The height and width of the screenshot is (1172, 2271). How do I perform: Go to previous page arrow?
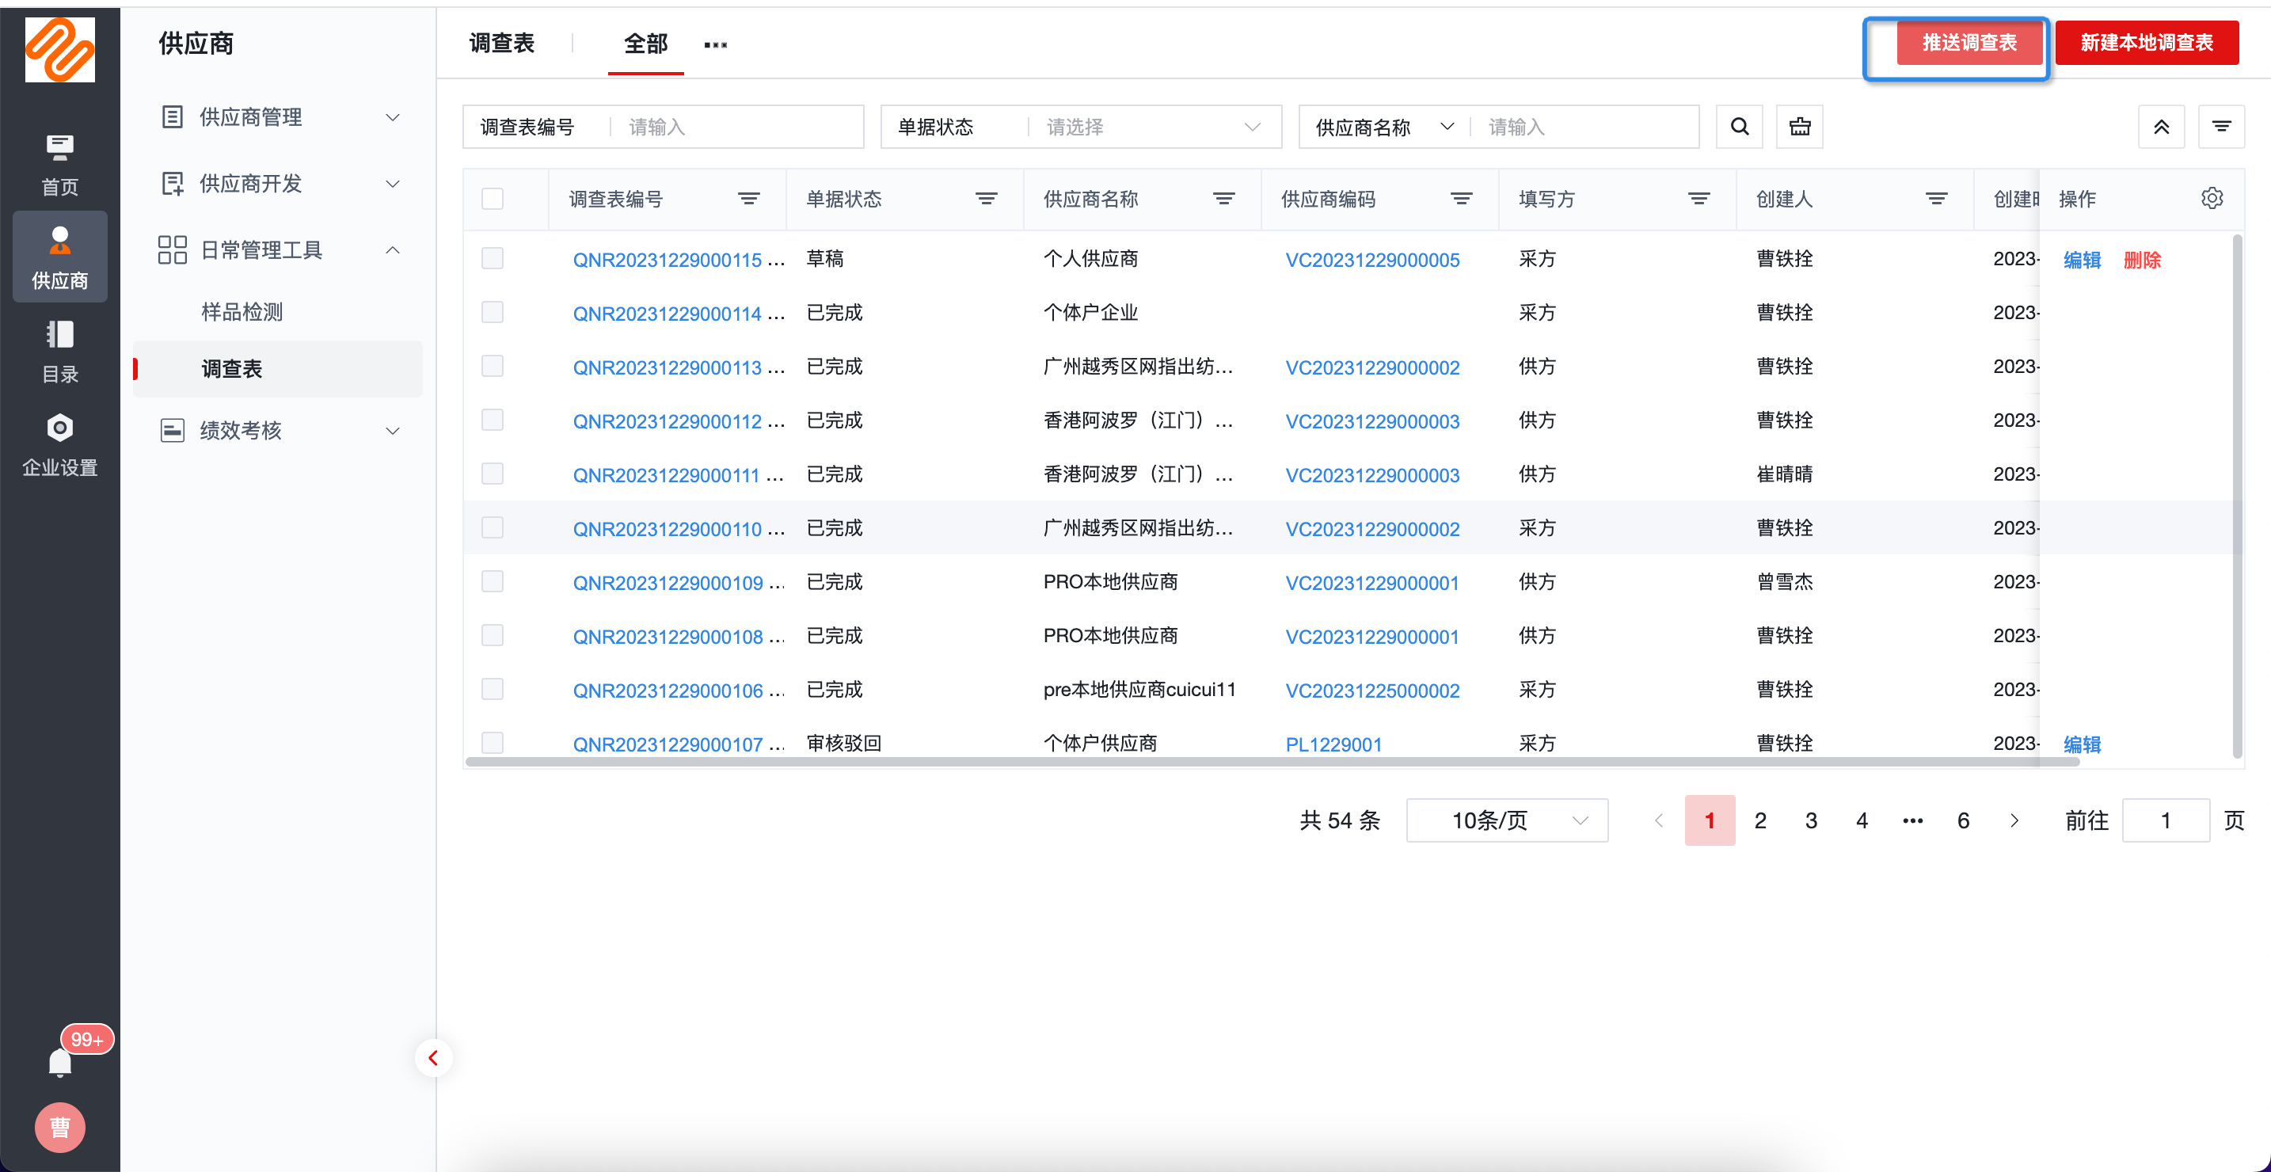tap(1658, 820)
